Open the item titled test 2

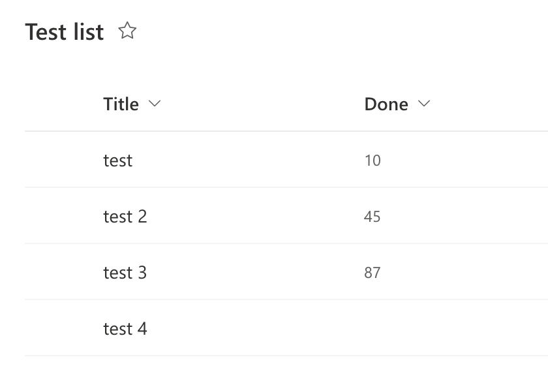click(x=125, y=217)
